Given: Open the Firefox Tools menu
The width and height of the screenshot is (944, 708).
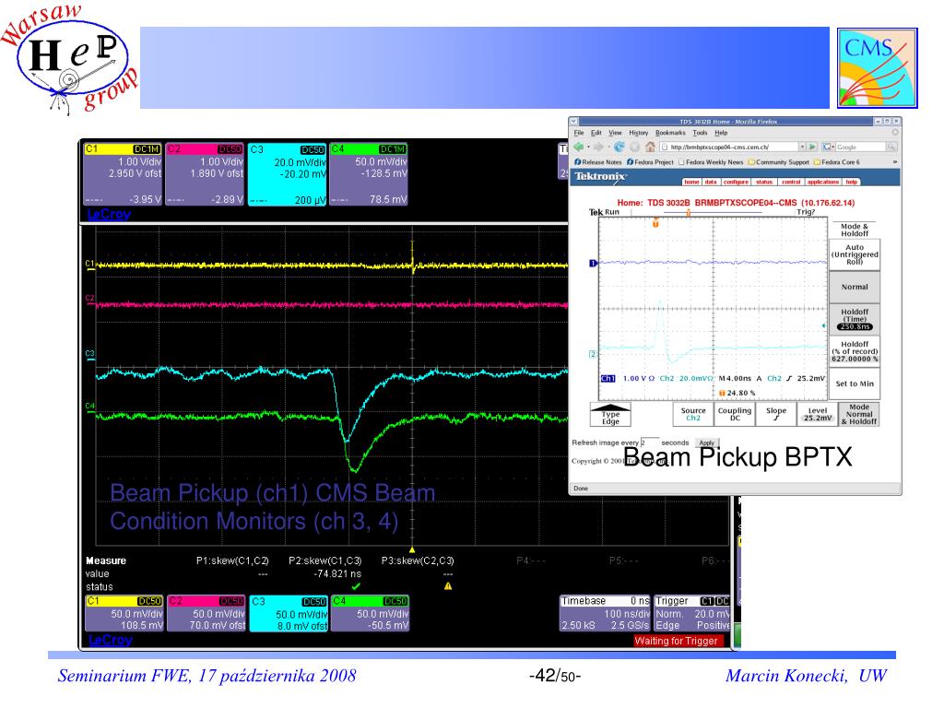Looking at the screenshot, I should [701, 133].
